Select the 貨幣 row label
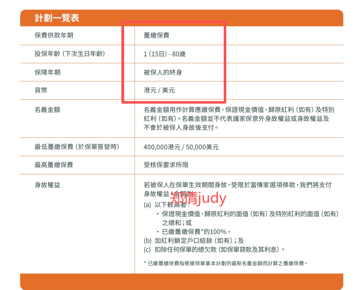This screenshot has width=359, height=290. tap(41, 90)
